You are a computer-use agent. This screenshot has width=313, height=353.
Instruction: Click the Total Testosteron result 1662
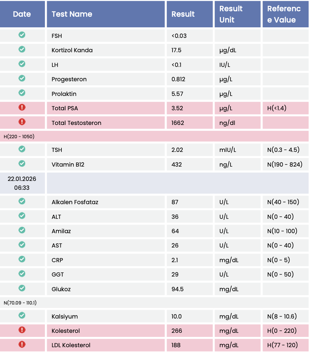[178, 123]
